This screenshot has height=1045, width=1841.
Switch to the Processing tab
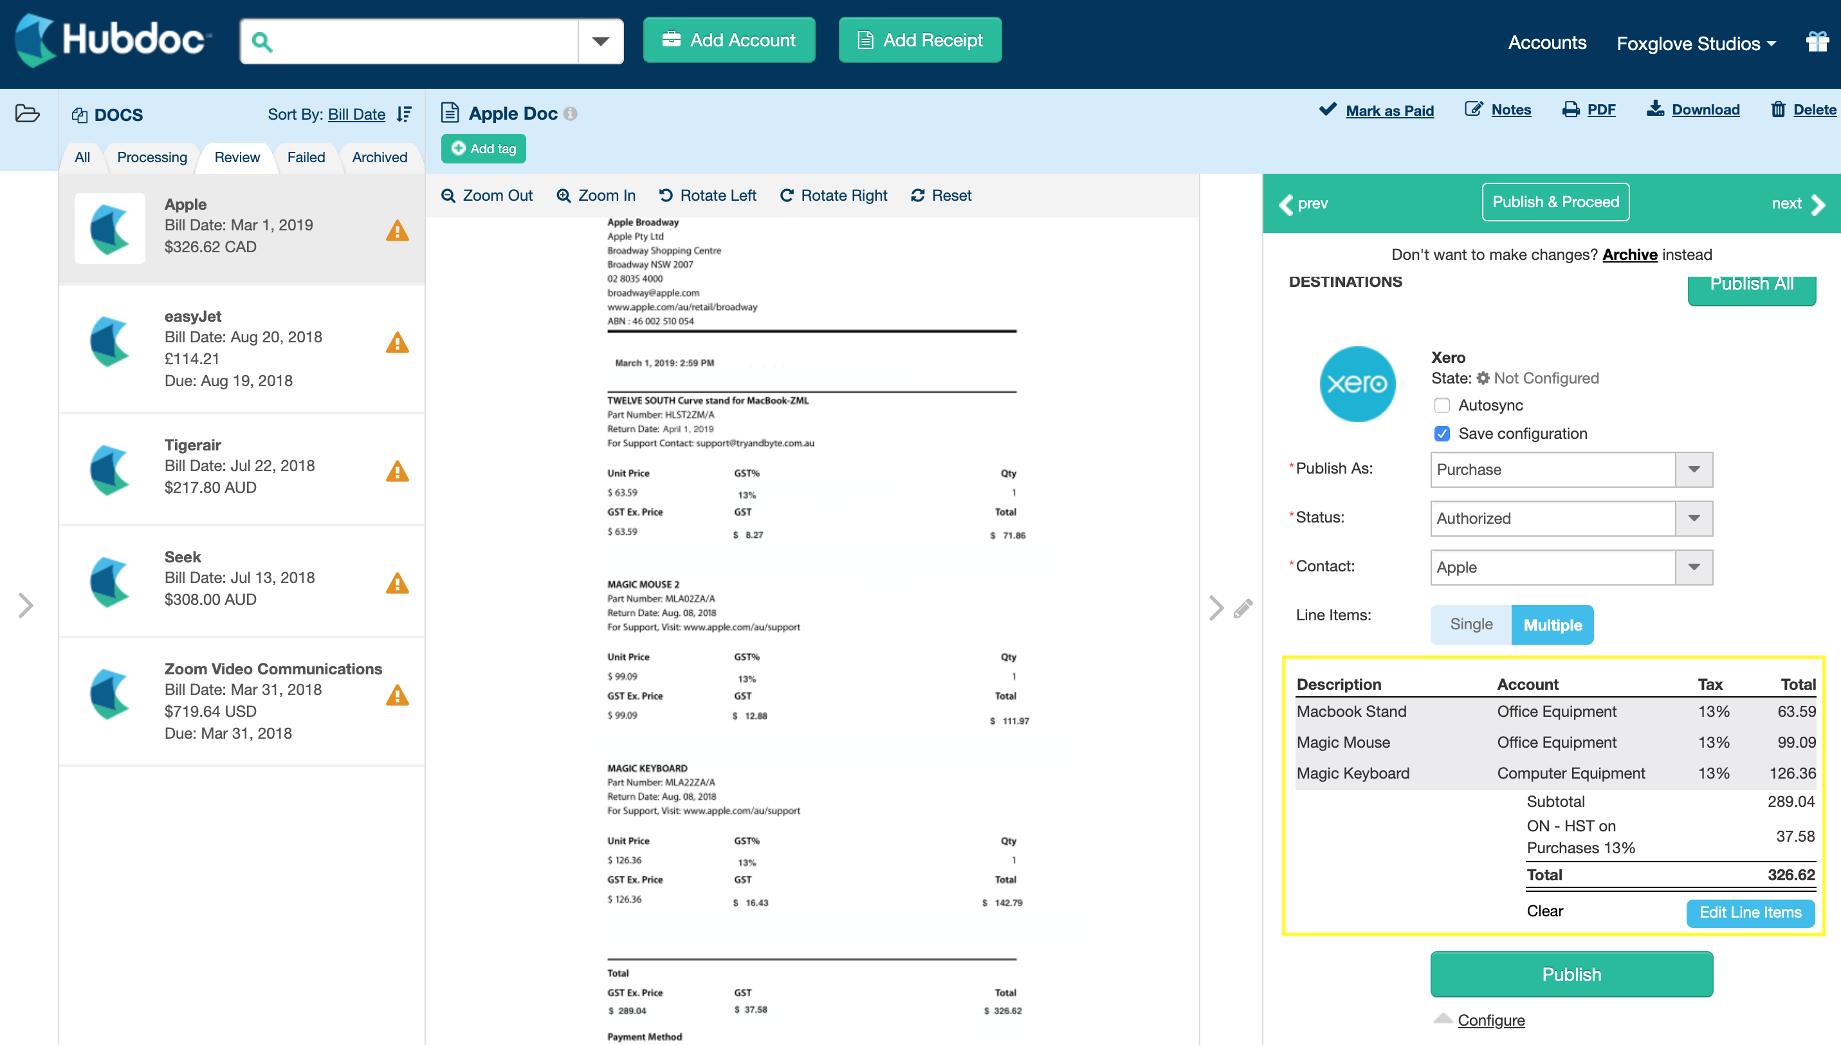(x=152, y=157)
